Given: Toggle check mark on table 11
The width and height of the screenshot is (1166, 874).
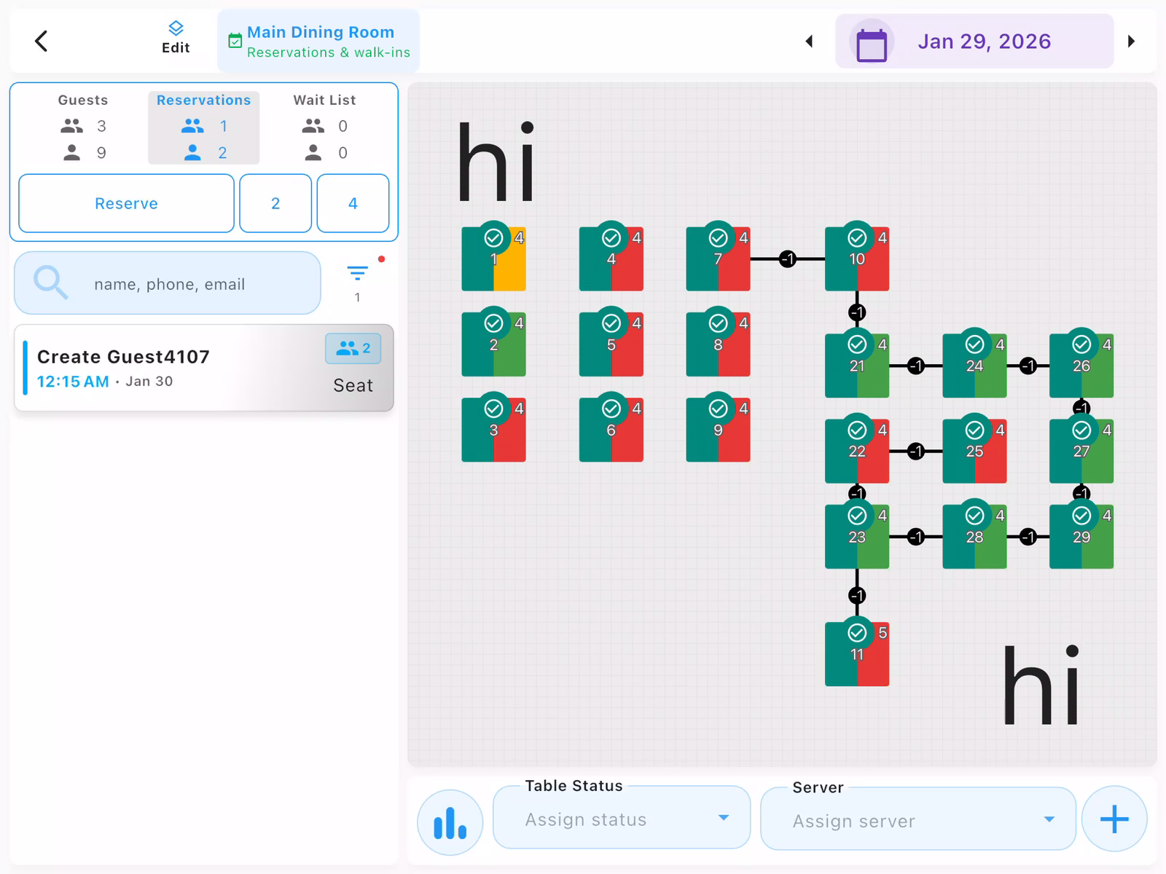Looking at the screenshot, I should coord(857,633).
